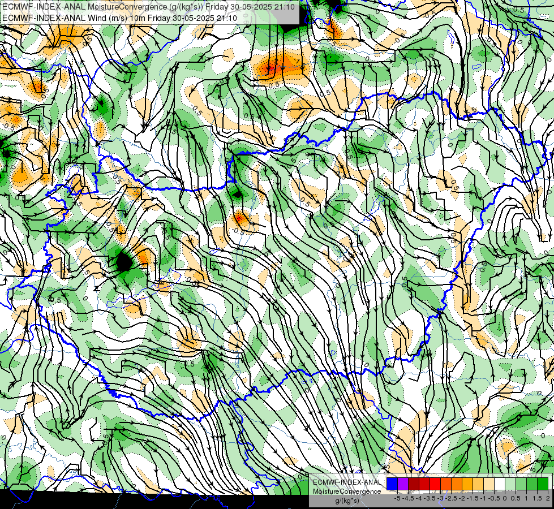Image resolution: width=554 pixels, height=509 pixels.
Task: Click the green swatch between 1 and 1.5
Action: [521, 484]
